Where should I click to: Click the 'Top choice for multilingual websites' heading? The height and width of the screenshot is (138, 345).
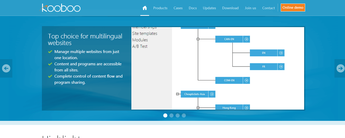coord(85,39)
